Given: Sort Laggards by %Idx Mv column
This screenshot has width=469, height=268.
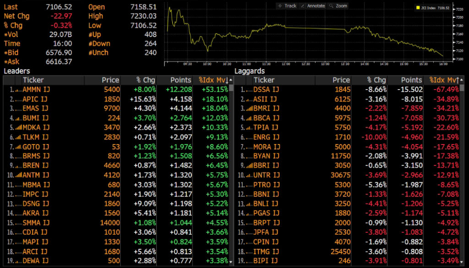Looking at the screenshot, I should point(443,80).
